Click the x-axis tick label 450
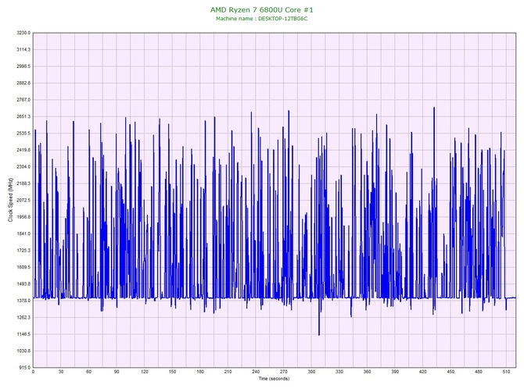Viewport: 524px width, 392px height. [450, 372]
